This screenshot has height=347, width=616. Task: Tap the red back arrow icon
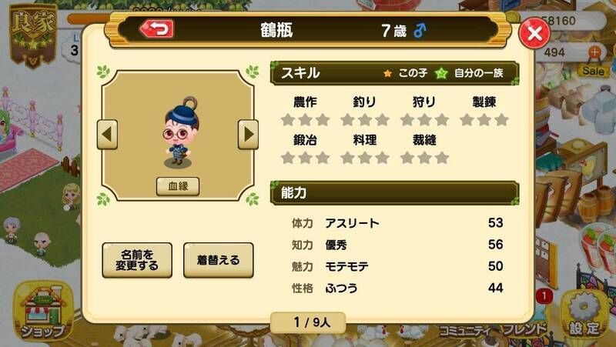point(157,29)
